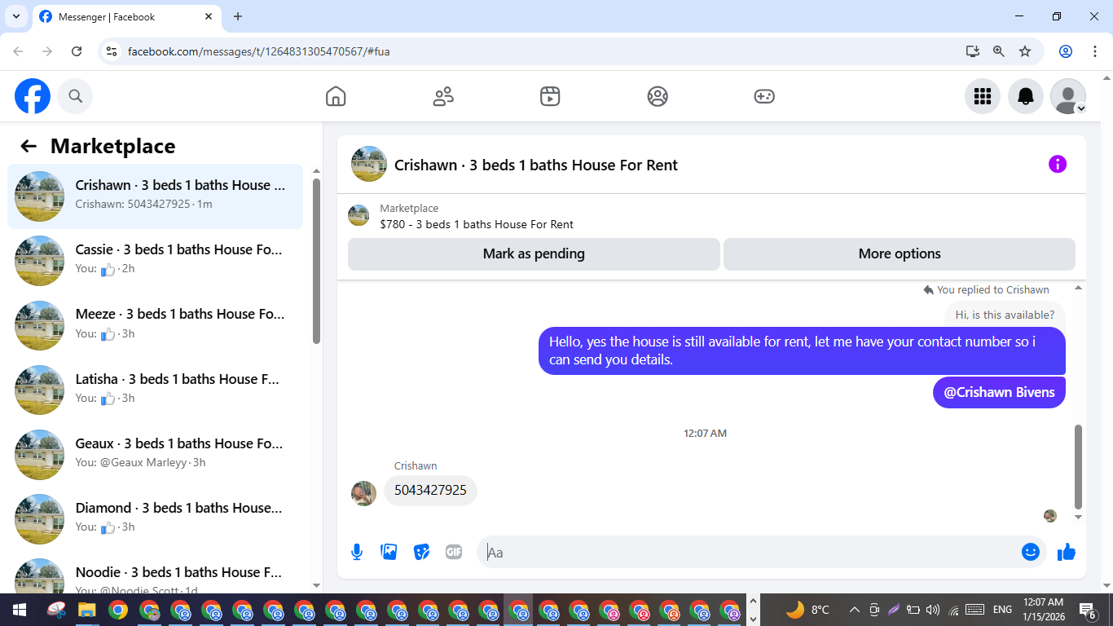Click the seen receipt avatar below the chat
Screen dimensions: 1113x626
pyautogui.click(x=1050, y=516)
